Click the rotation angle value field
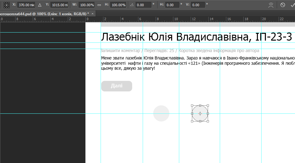 144,5
